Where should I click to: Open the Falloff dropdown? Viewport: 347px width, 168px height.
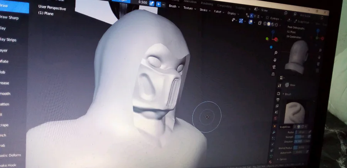point(219,12)
